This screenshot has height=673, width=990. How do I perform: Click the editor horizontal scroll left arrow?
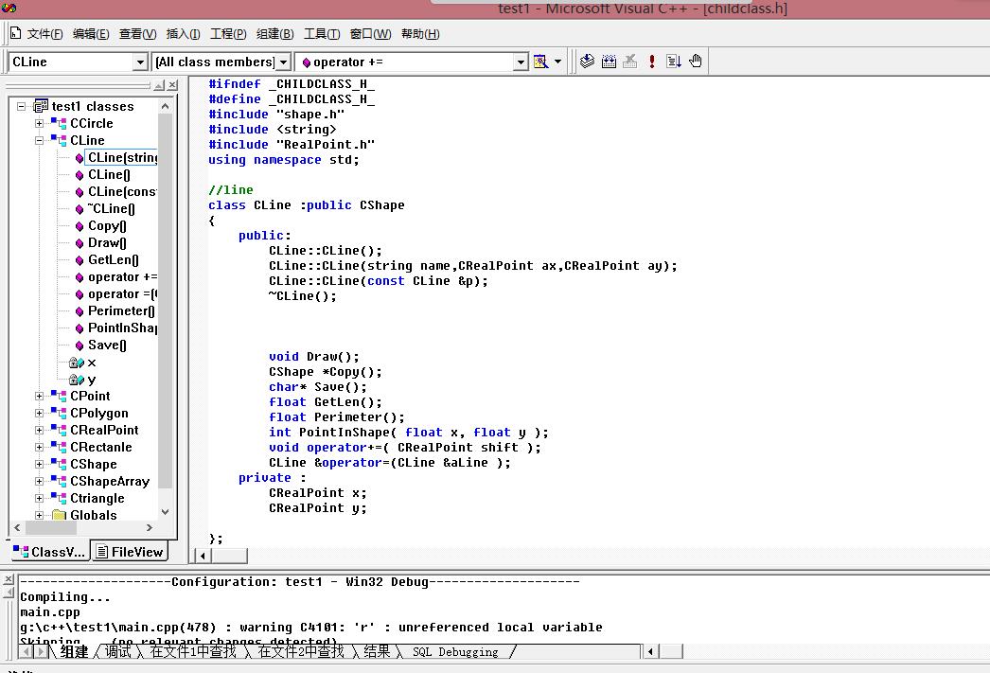203,556
